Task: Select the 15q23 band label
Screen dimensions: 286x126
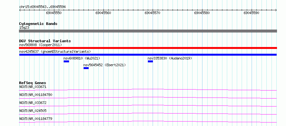Action: click(24, 28)
